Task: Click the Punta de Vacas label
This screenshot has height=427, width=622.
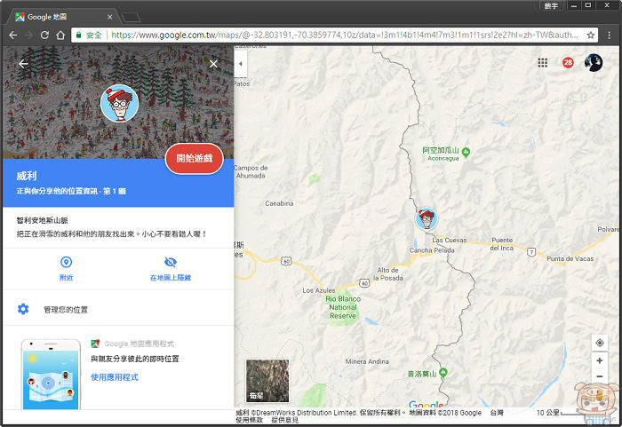Action: click(570, 258)
